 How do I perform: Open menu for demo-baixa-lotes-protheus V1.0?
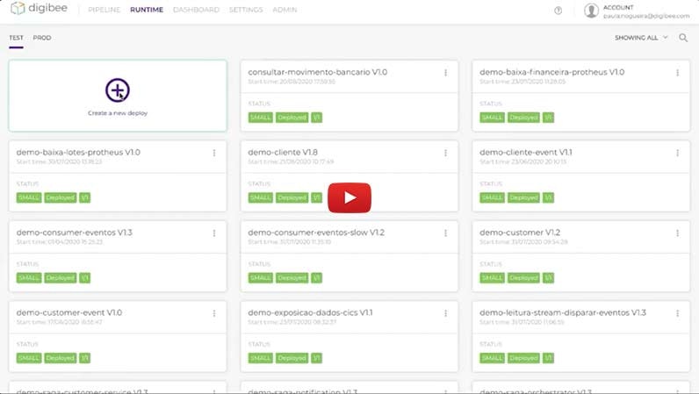(x=214, y=153)
